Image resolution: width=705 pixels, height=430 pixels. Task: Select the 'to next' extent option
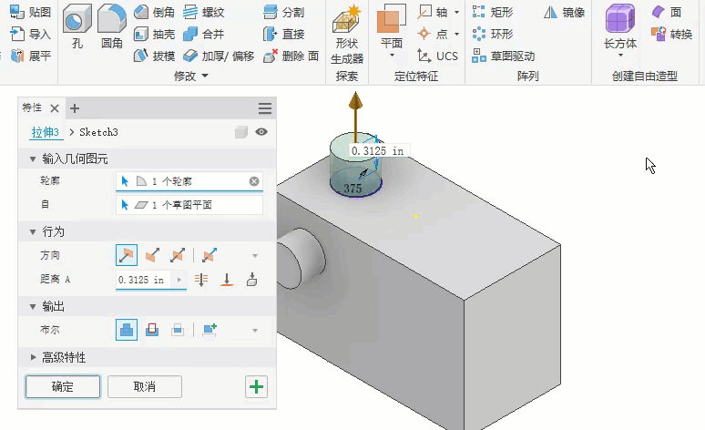click(251, 280)
